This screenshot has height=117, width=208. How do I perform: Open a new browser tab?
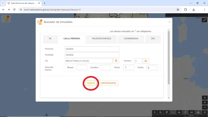pos(45,3)
